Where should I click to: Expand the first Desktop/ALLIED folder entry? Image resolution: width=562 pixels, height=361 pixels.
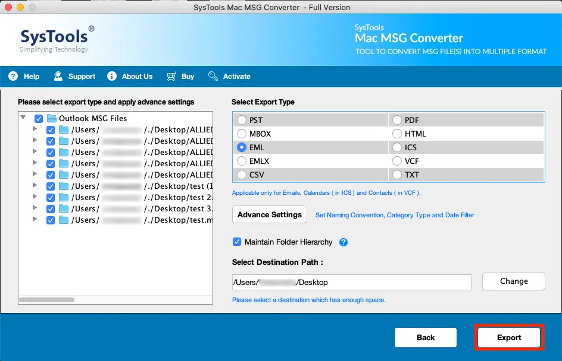35,129
